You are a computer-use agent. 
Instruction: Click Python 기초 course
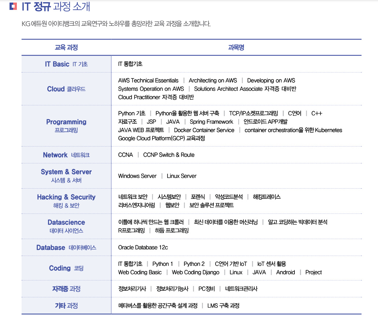pyautogui.click(x=132, y=114)
